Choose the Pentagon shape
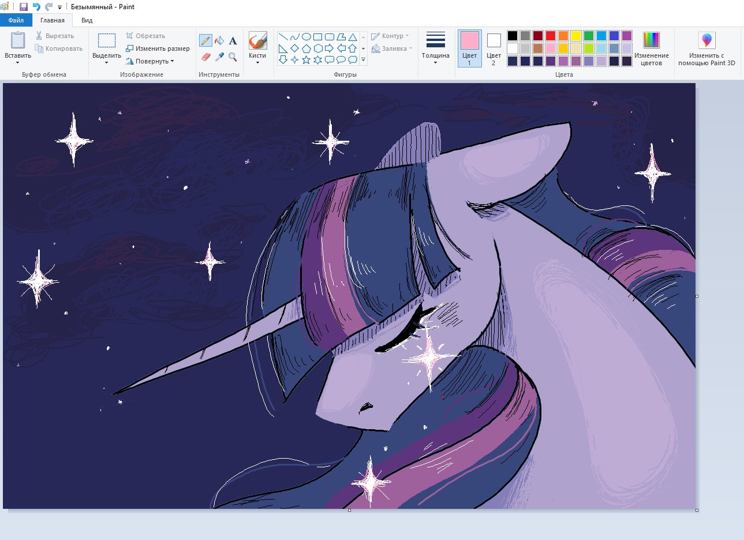The width and height of the screenshot is (744, 540). click(306, 48)
